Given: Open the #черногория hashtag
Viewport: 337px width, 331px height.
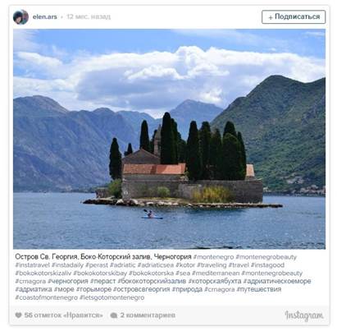Looking at the screenshot, I should [x=68, y=281].
